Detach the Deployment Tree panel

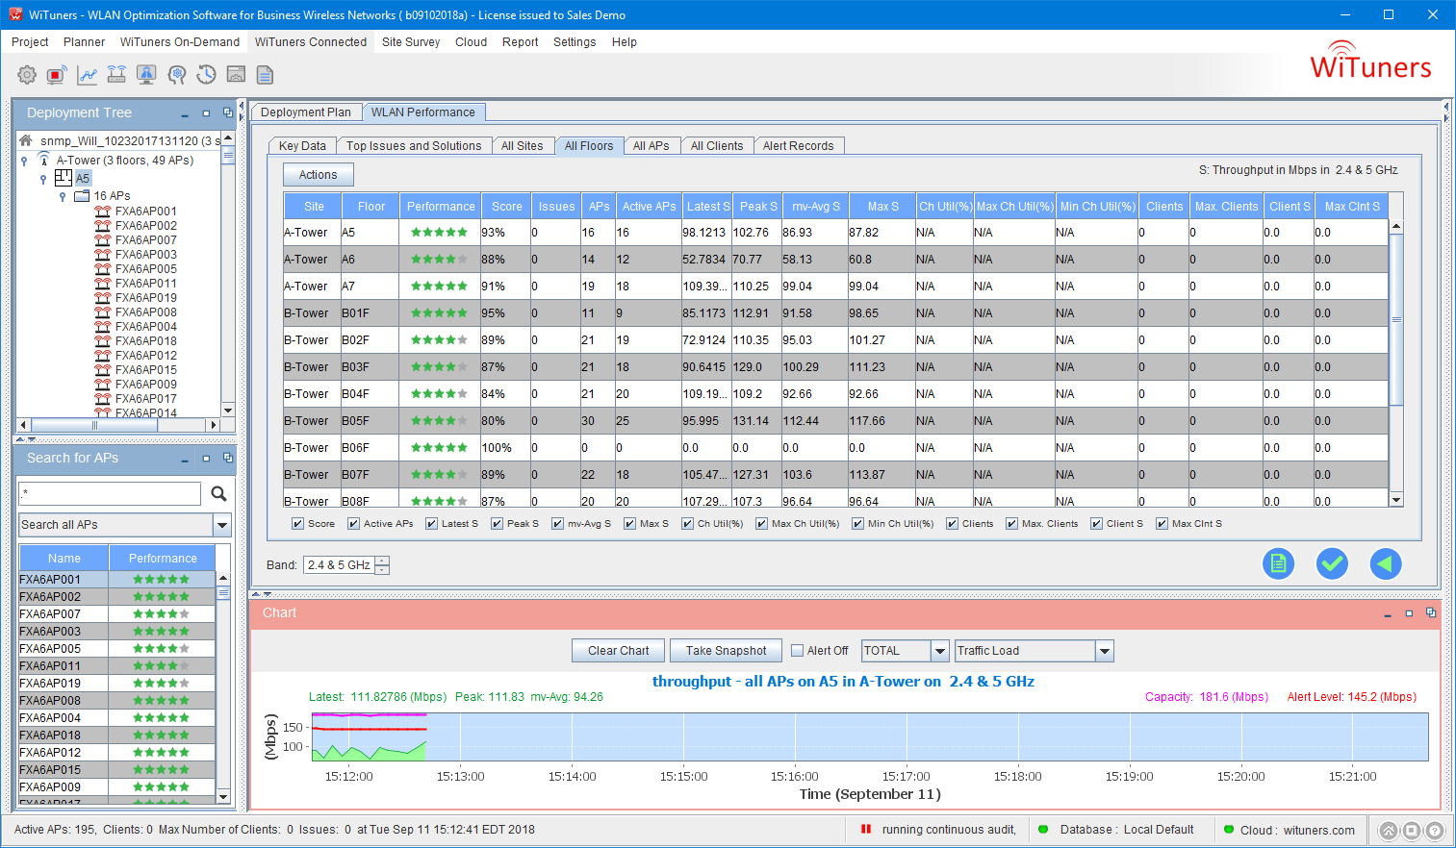[227, 112]
